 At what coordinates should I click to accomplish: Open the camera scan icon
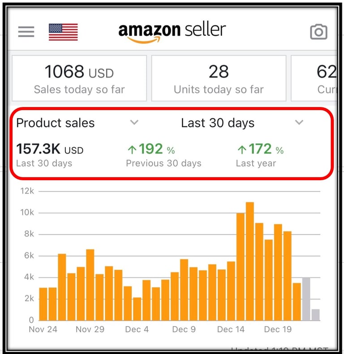[318, 32]
